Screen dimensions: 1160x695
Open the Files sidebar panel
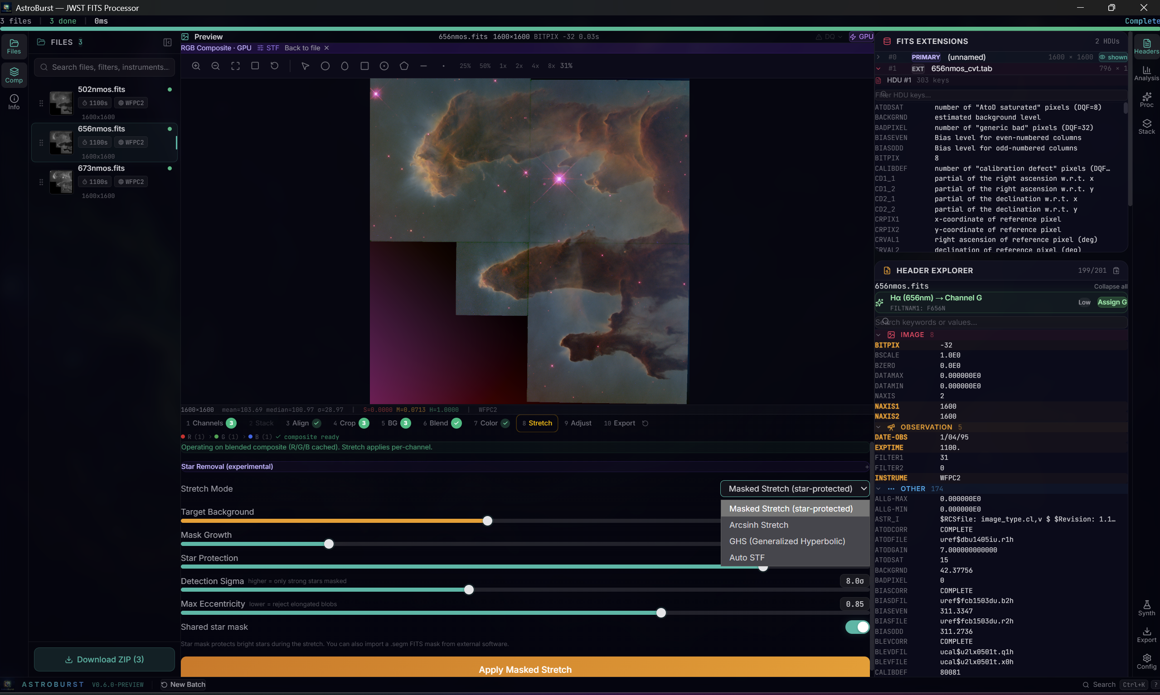pyautogui.click(x=14, y=46)
